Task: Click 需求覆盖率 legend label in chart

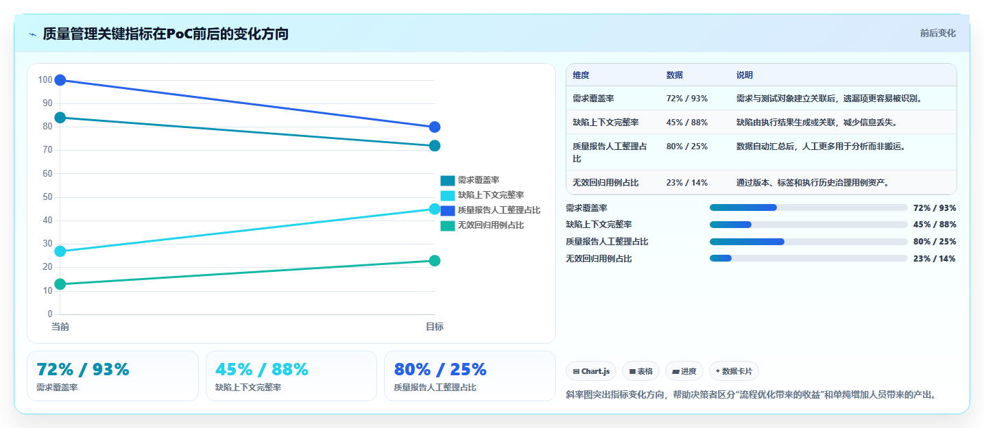Action: click(479, 181)
